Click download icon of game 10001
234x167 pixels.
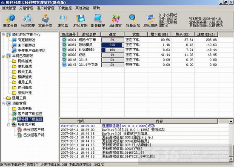click(64, 40)
